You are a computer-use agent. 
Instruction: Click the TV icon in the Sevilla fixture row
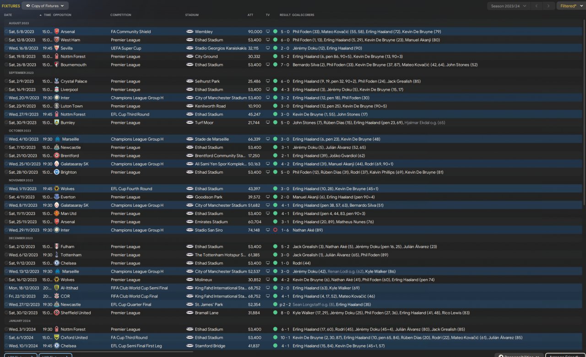(268, 48)
